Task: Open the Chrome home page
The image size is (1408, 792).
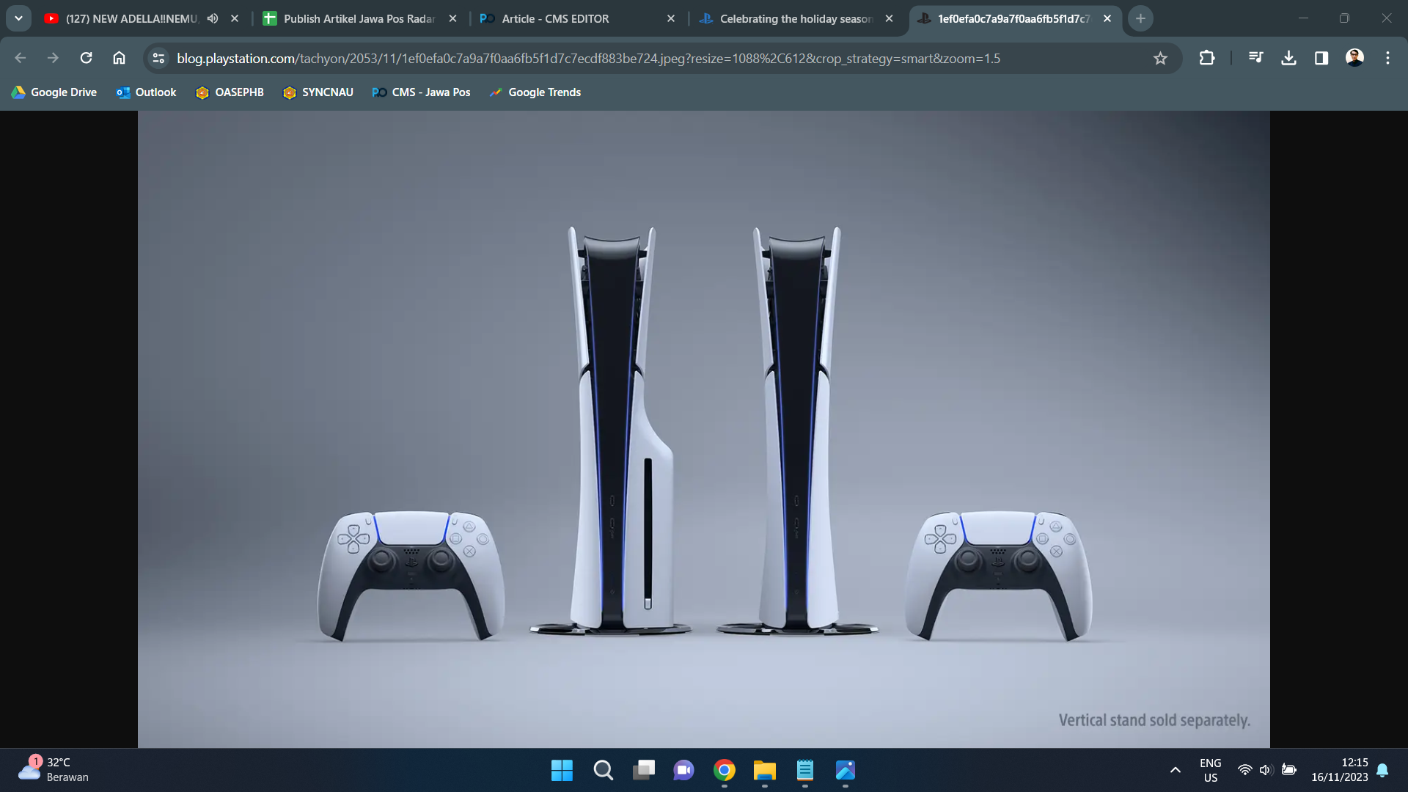Action: (119, 58)
